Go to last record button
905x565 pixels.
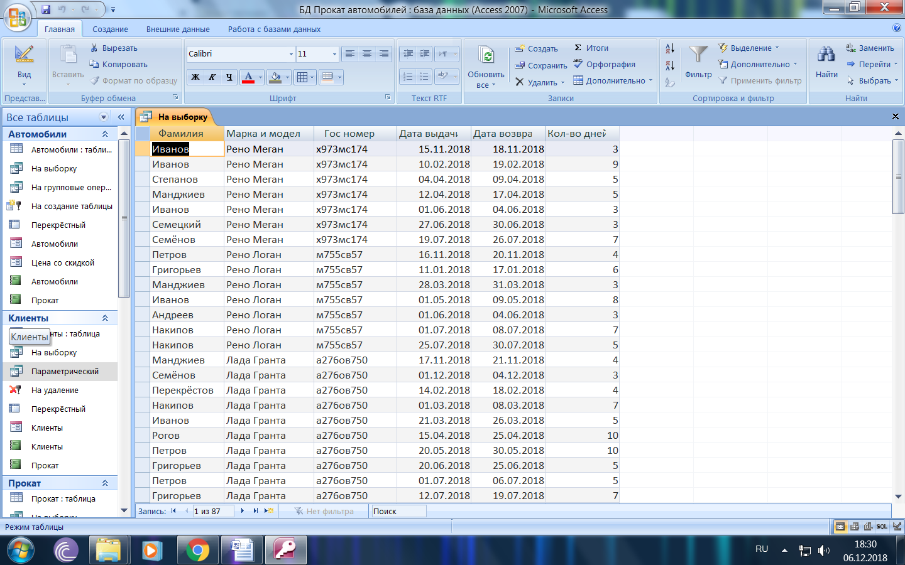256,511
